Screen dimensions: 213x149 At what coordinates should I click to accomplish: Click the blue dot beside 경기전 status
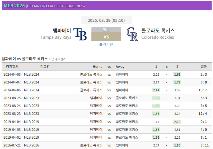pyautogui.click(x=101, y=45)
